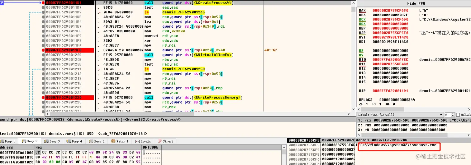
Task: Toggle the PF flag value
Action: click(380, 104)
